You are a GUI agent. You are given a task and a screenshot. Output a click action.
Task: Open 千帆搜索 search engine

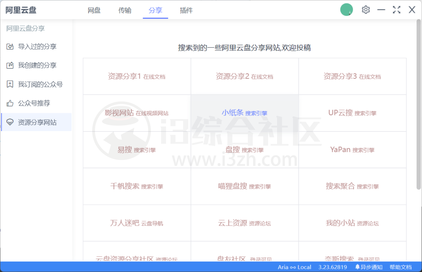[x=137, y=186]
